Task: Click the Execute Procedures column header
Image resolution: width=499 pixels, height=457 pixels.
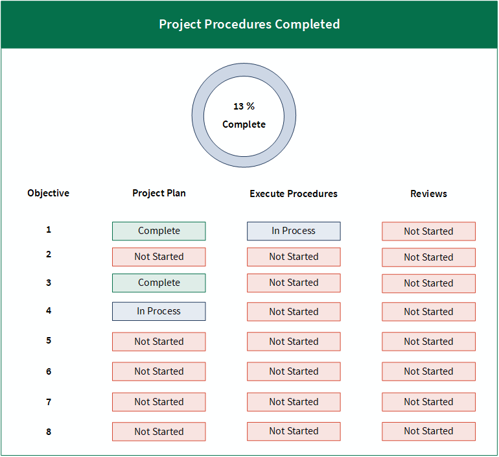Action: pyautogui.click(x=294, y=193)
